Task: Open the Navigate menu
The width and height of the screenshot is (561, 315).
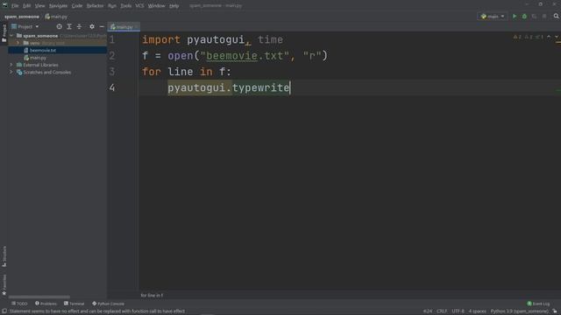Action: pos(58,6)
